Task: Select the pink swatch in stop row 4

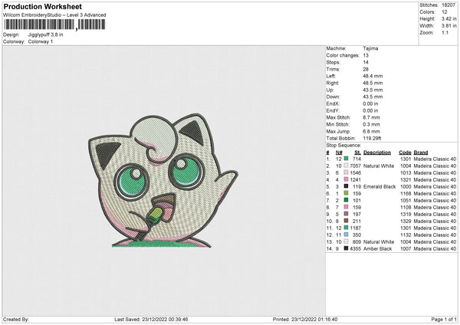Action: 347,179
